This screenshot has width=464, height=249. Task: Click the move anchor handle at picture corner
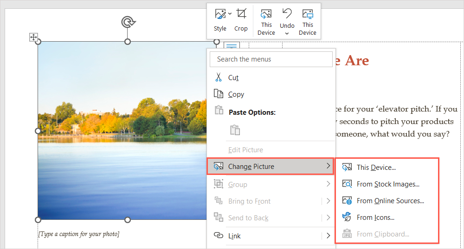tap(34, 37)
